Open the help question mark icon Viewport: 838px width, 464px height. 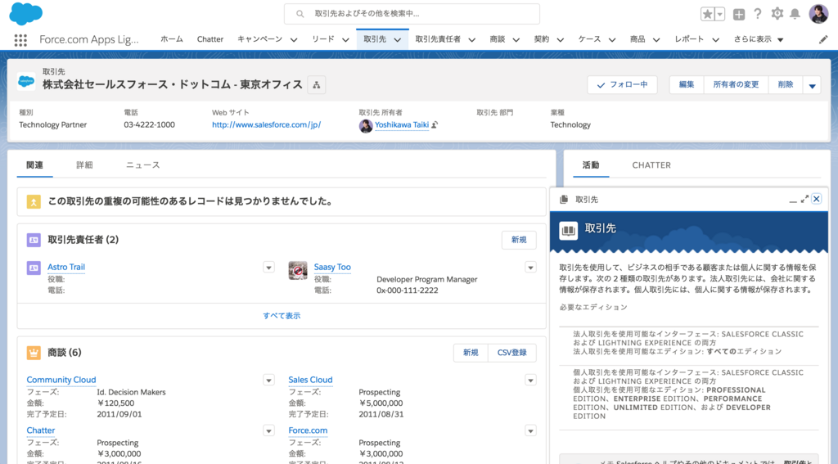click(757, 14)
